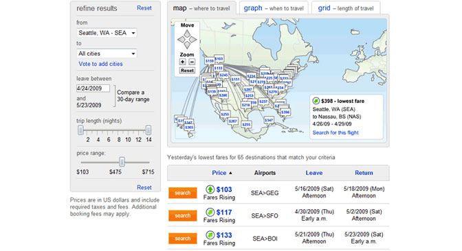Image resolution: width=462 pixels, height=251 pixels.
Task: Click the green fare icon in the $398 info box
Action: [x=316, y=101]
